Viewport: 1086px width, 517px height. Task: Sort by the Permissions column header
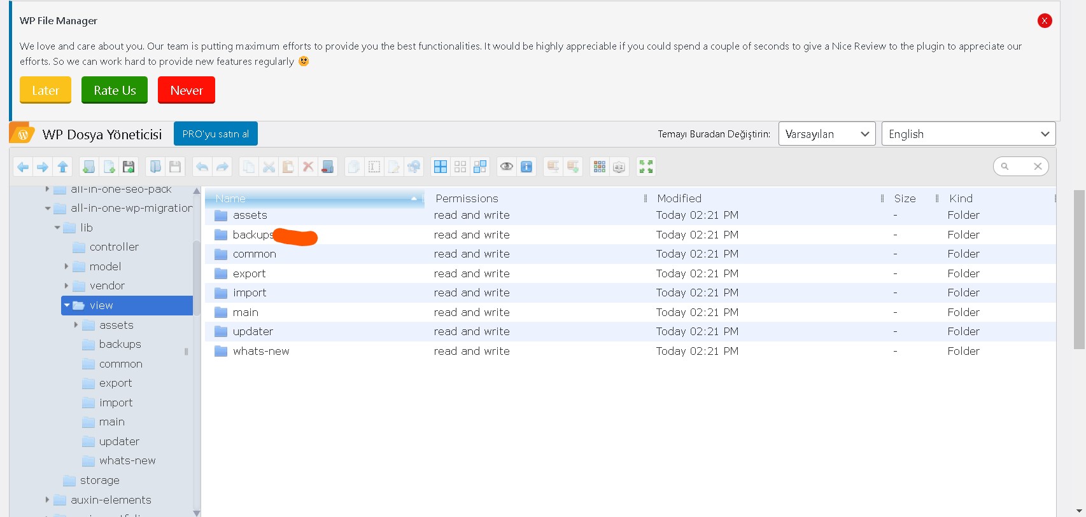(537, 198)
